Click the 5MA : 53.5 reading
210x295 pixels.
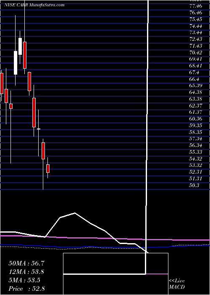point(24,280)
